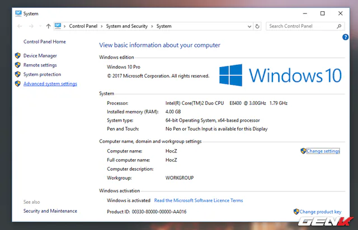Viewport: 358px width, 230px height.
Task: Select Control Panel in the breadcrumb
Action: pyautogui.click(x=83, y=26)
